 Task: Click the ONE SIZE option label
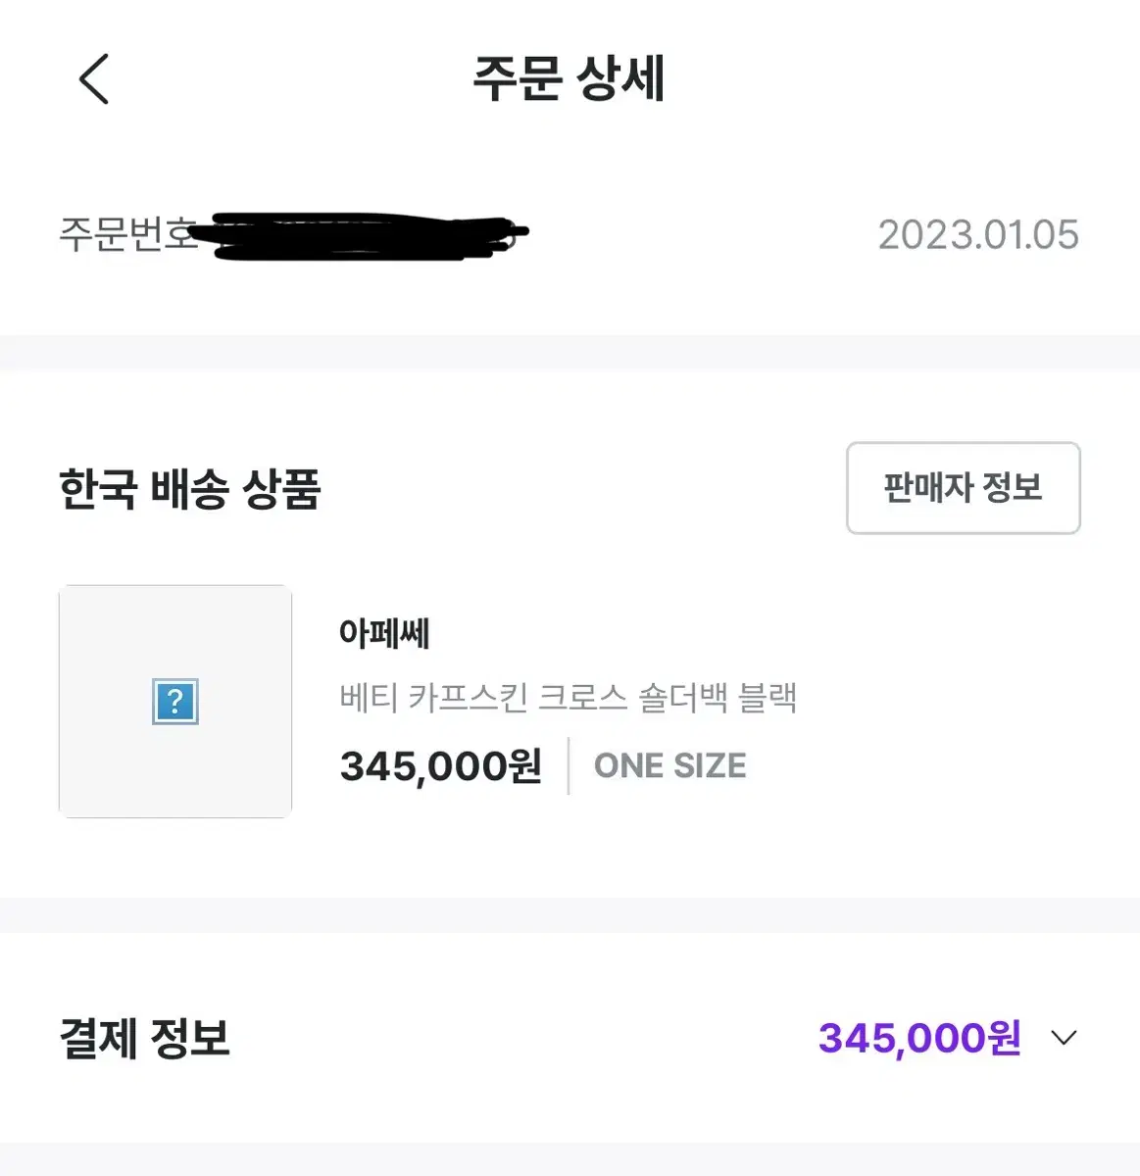(x=670, y=766)
